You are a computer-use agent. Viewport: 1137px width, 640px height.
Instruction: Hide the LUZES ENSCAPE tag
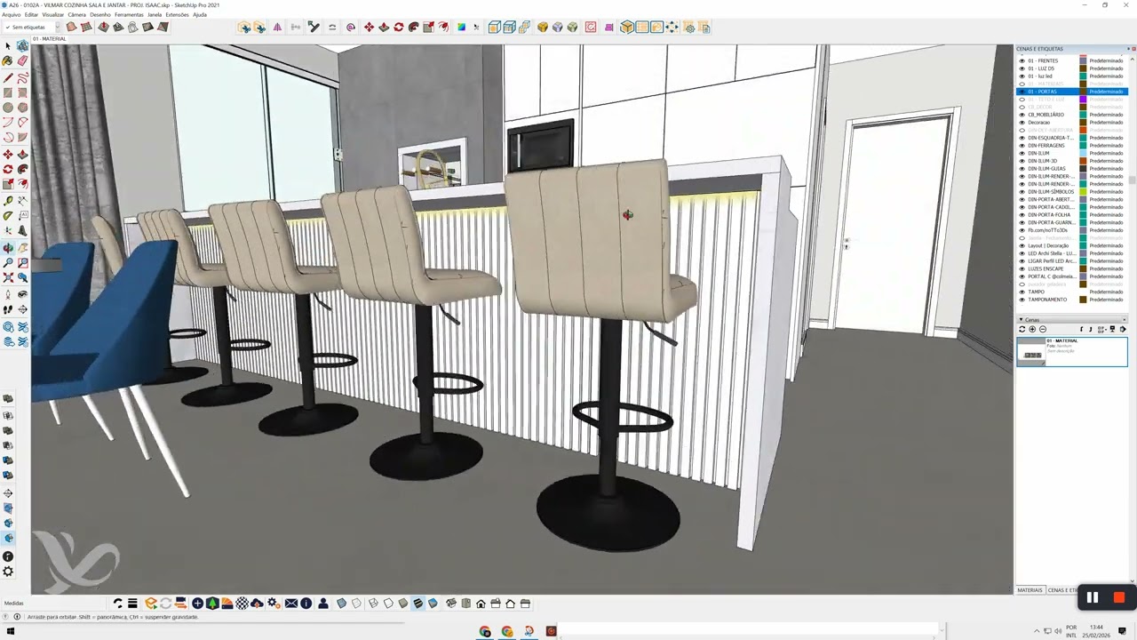pyautogui.click(x=1022, y=268)
